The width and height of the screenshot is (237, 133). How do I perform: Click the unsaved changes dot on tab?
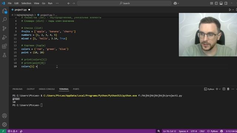[29, 10]
